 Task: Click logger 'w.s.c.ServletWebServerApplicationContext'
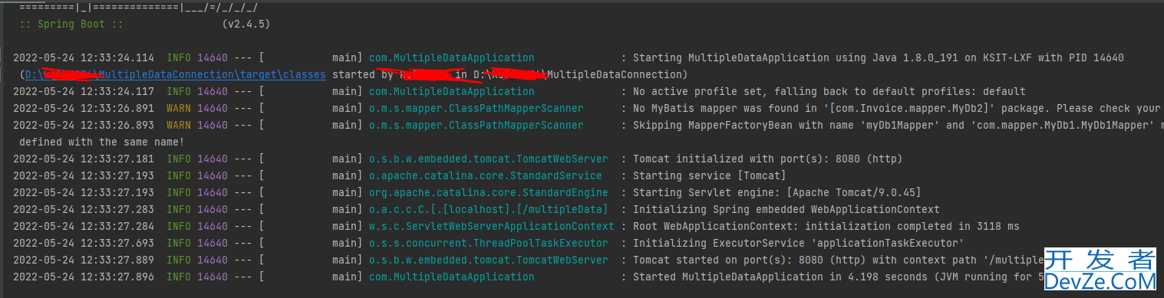pos(492,226)
